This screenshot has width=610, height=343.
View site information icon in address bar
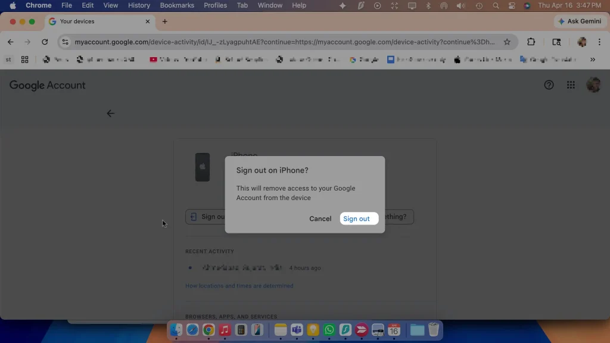point(66,42)
